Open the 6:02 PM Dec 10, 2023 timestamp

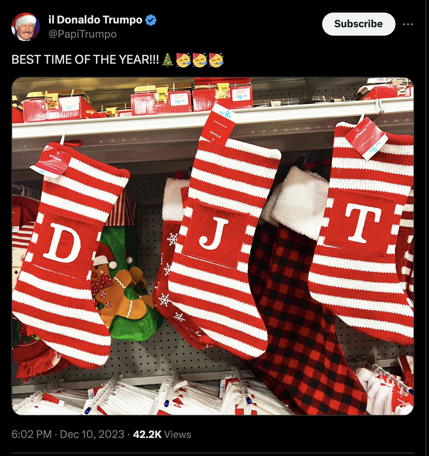pos(68,434)
